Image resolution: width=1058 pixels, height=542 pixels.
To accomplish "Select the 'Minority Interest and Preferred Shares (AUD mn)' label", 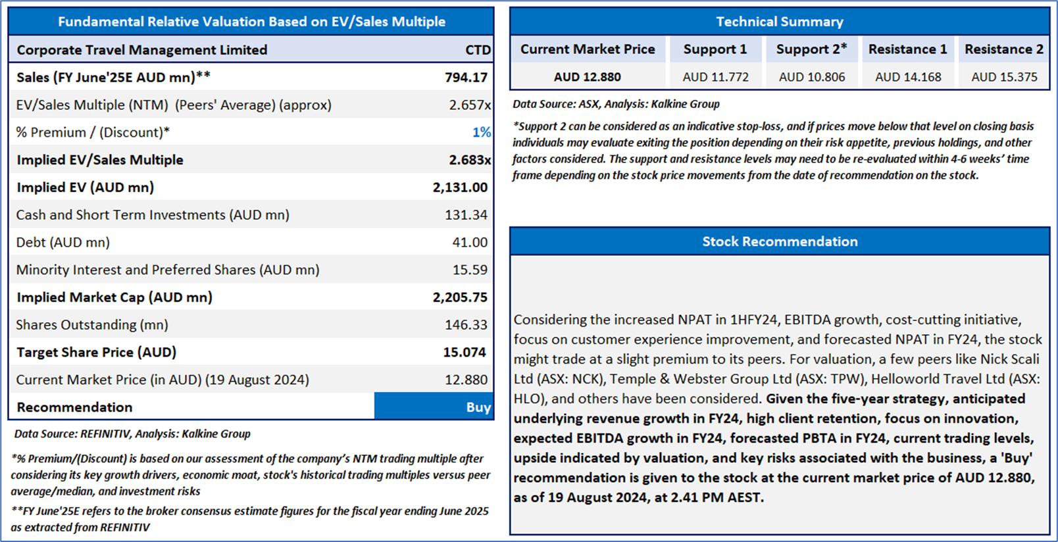I will coord(168,270).
